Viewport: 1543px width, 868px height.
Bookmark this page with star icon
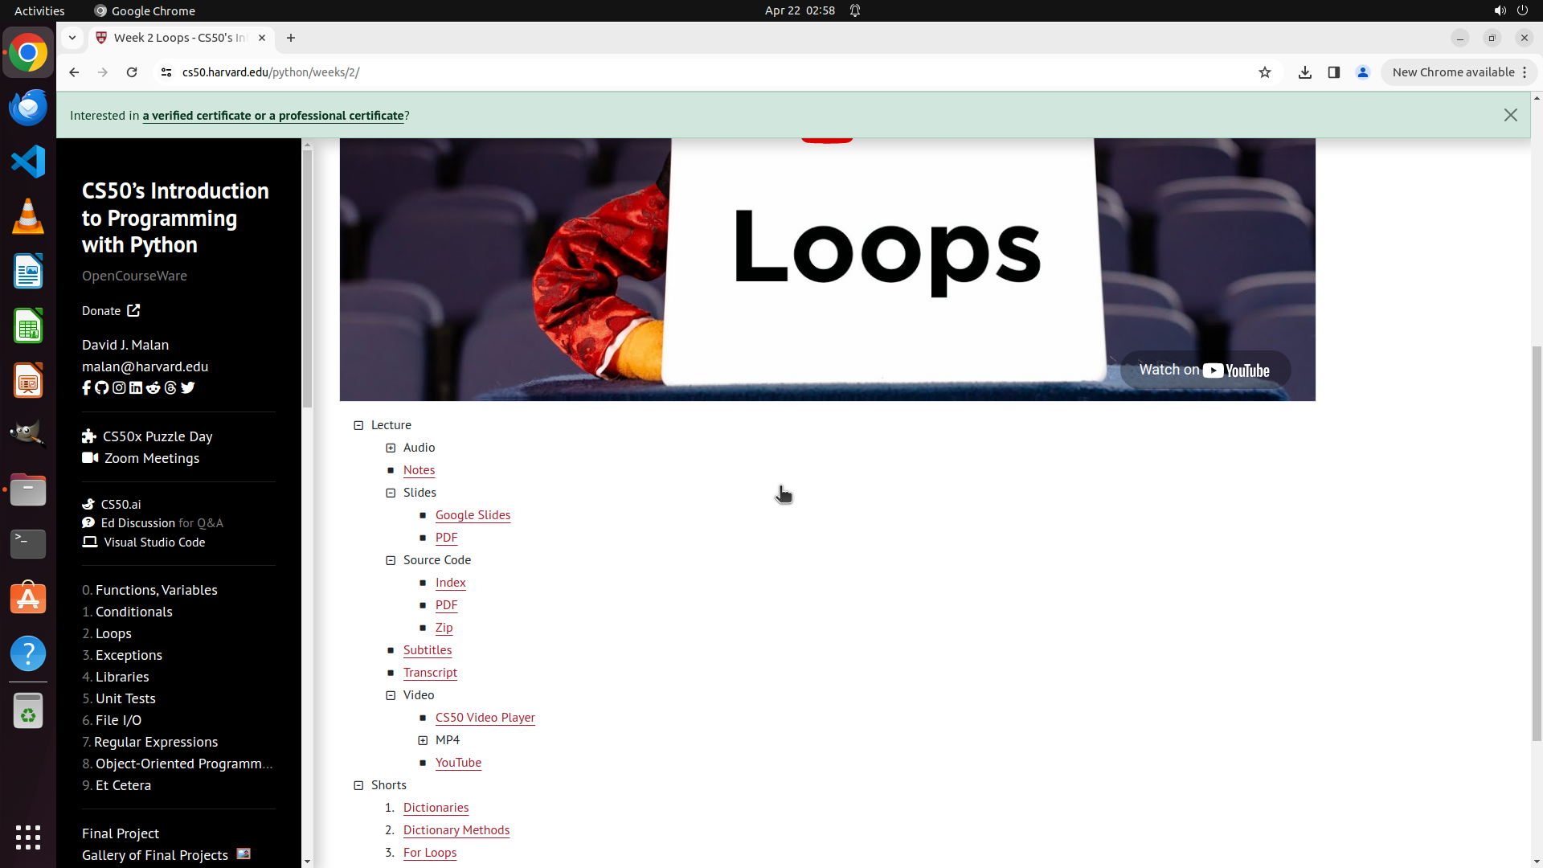pos(1265,72)
